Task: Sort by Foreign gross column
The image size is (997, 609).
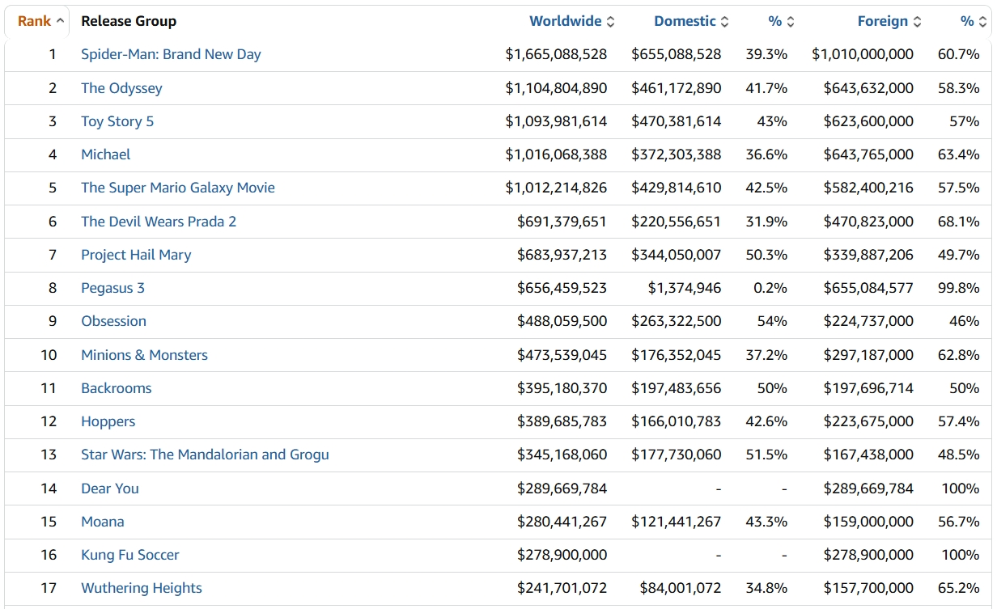Action: point(889,21)
